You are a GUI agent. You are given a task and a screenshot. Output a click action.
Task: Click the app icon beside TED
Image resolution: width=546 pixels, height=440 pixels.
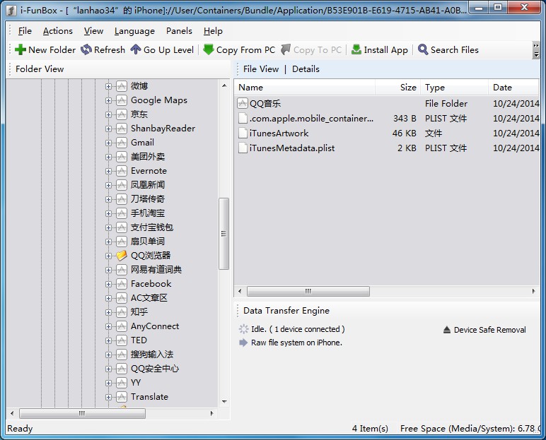(121, 340)
